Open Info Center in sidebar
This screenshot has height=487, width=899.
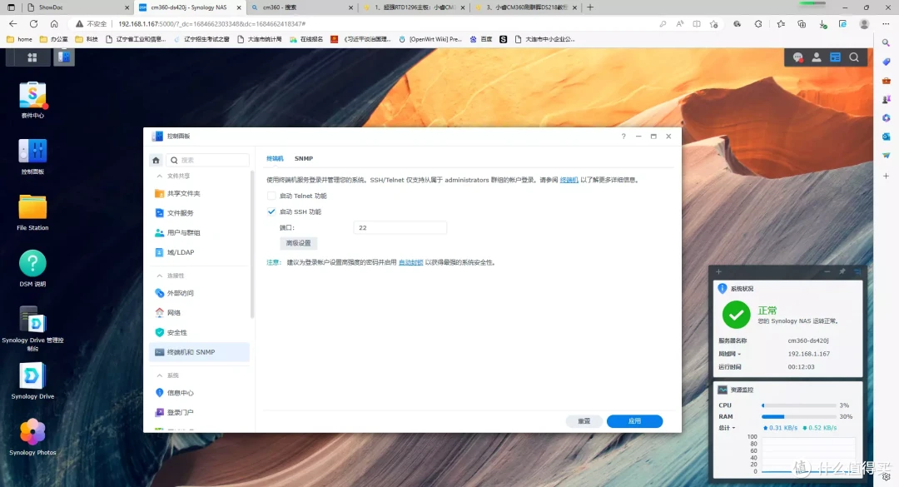point(200,393)
